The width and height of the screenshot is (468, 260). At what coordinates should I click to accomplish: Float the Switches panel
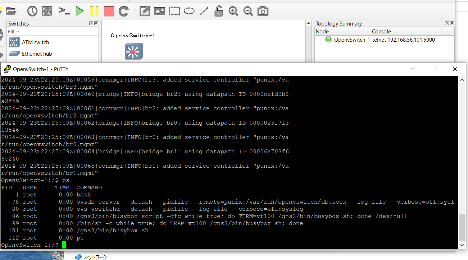tap(91, 23)
